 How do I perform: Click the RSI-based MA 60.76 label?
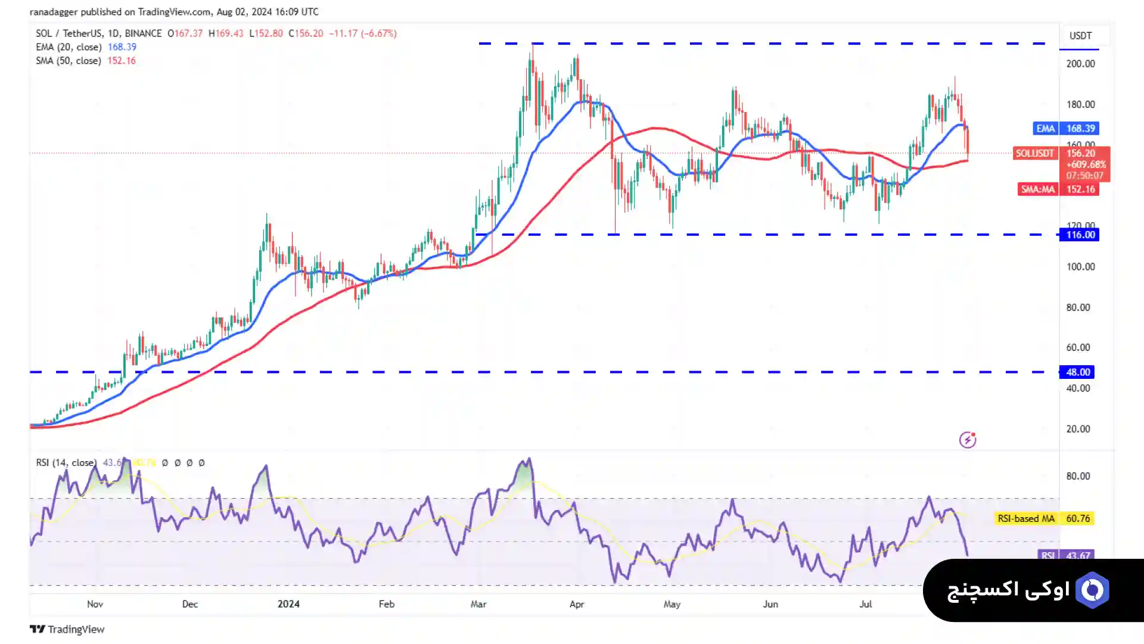click(x=1044, y=518)
